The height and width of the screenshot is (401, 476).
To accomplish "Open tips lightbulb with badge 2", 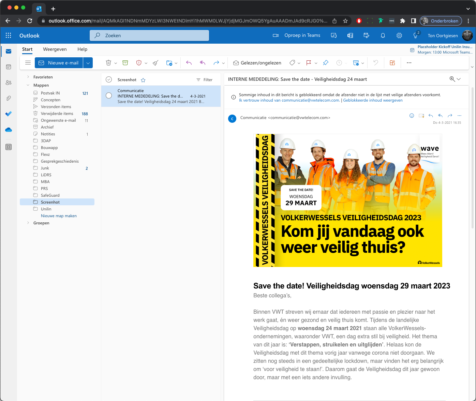I will (x=416, y=35).
